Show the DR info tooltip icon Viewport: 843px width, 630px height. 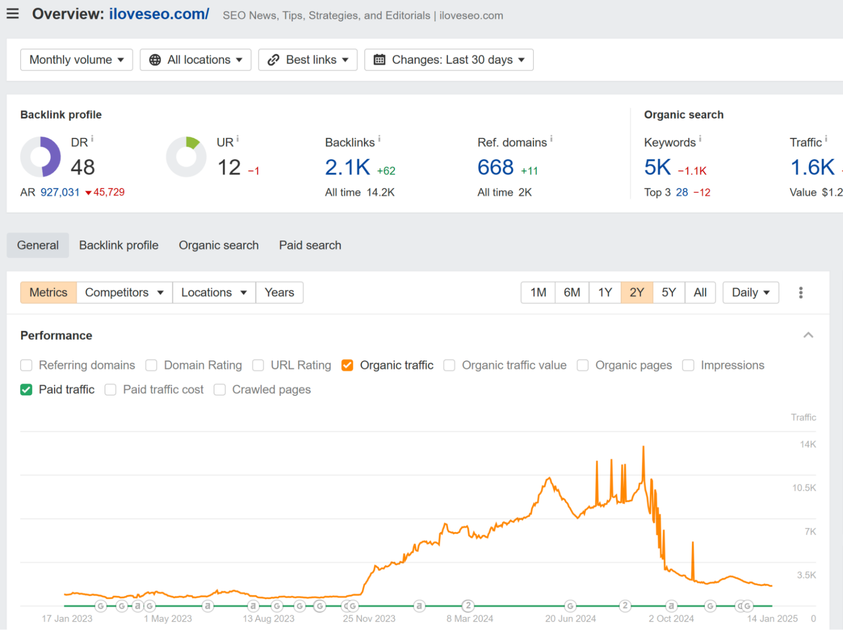pyautogui.click(x=92, y=139)
